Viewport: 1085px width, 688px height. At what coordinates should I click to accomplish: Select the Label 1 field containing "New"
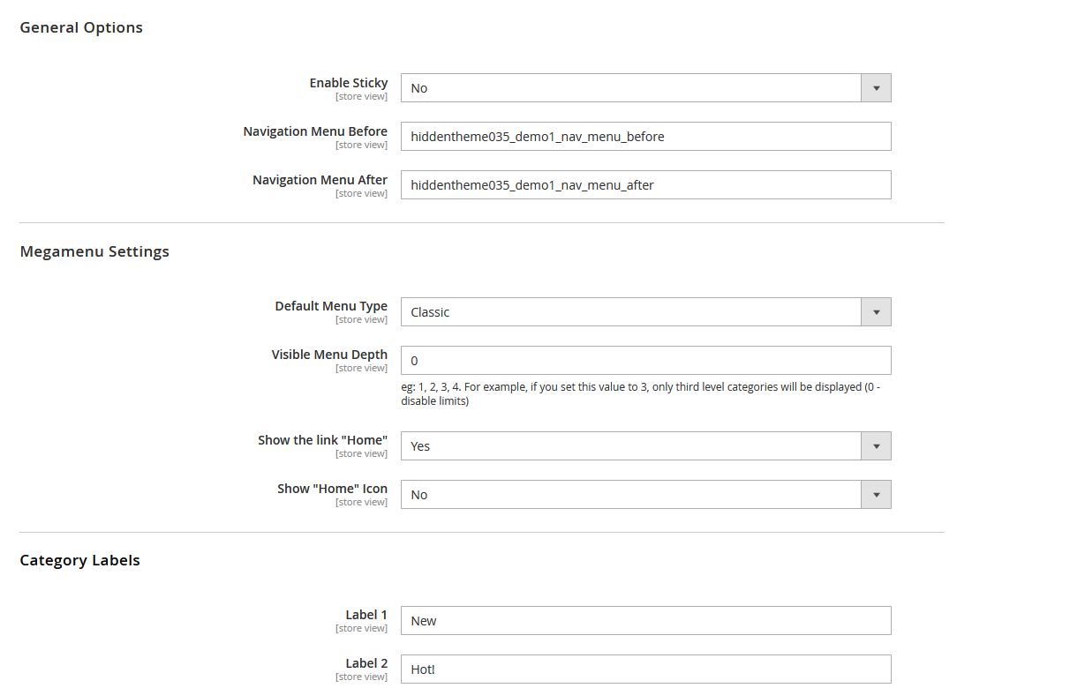pyautogui.click(x=645, y=620)
